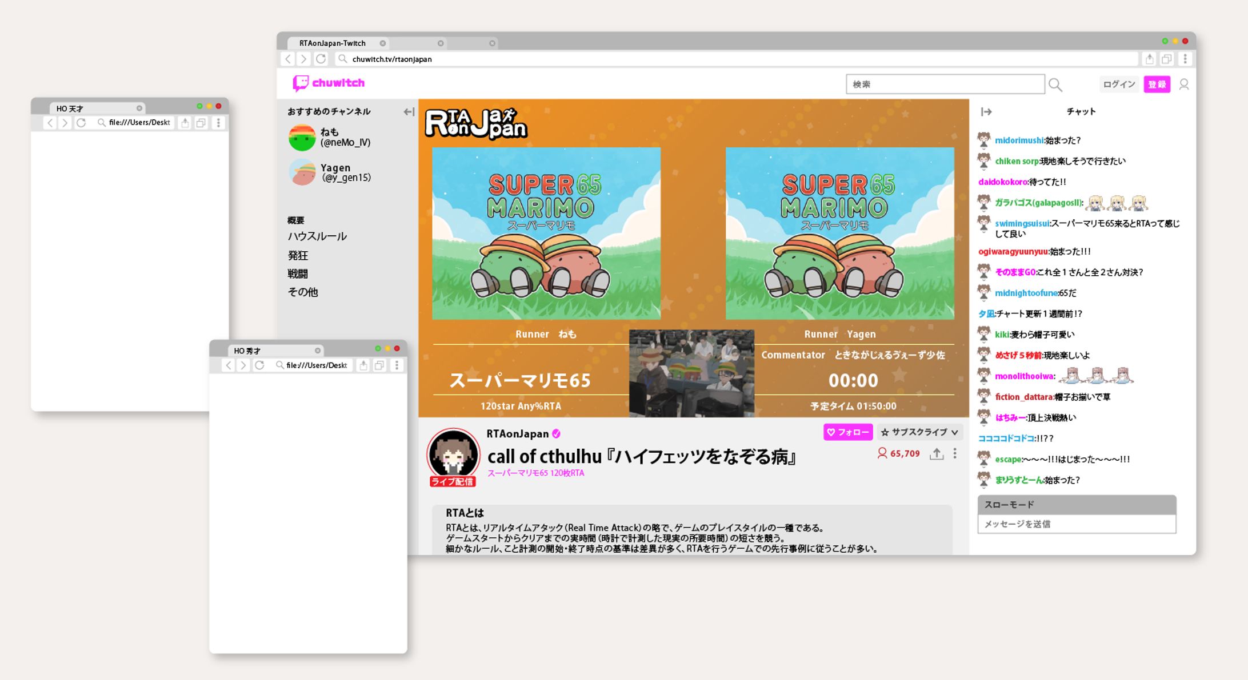
Task: Click the back arrow in main browser
Action: click(x=289, y=59)
